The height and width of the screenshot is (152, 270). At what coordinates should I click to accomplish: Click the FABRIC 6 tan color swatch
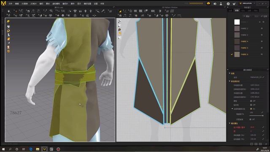237,54
